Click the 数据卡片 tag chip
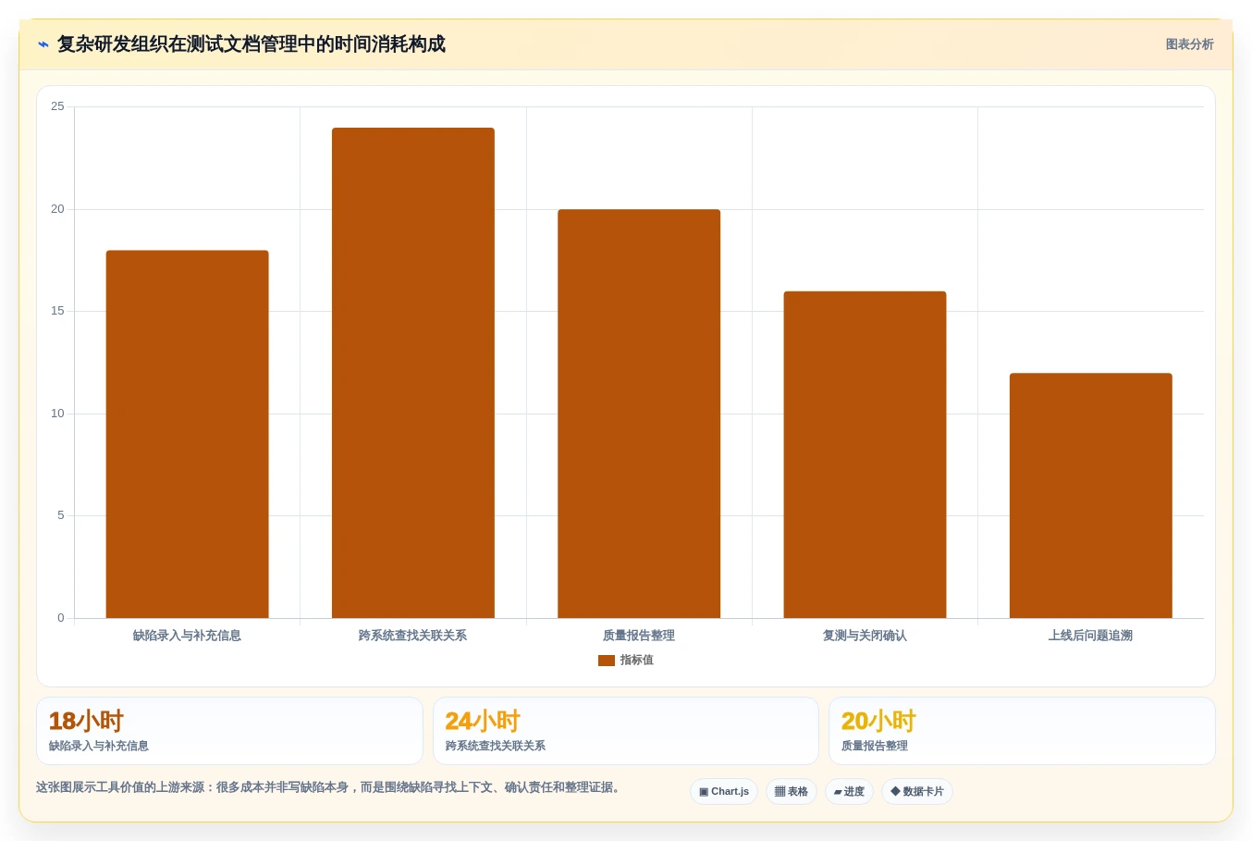The width and height of the screenshot is (1252, 841). [917, 792]
